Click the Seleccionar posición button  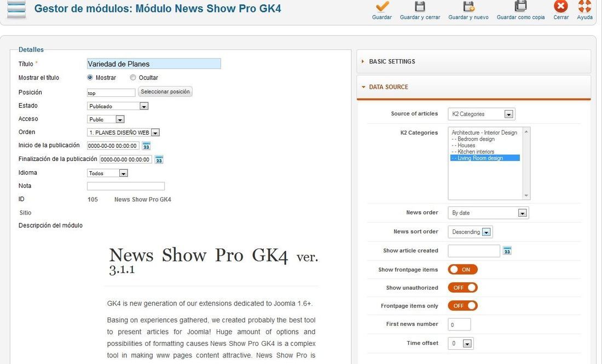165,92
